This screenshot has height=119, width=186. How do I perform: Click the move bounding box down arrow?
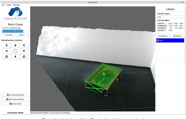(x=15, y=57)
